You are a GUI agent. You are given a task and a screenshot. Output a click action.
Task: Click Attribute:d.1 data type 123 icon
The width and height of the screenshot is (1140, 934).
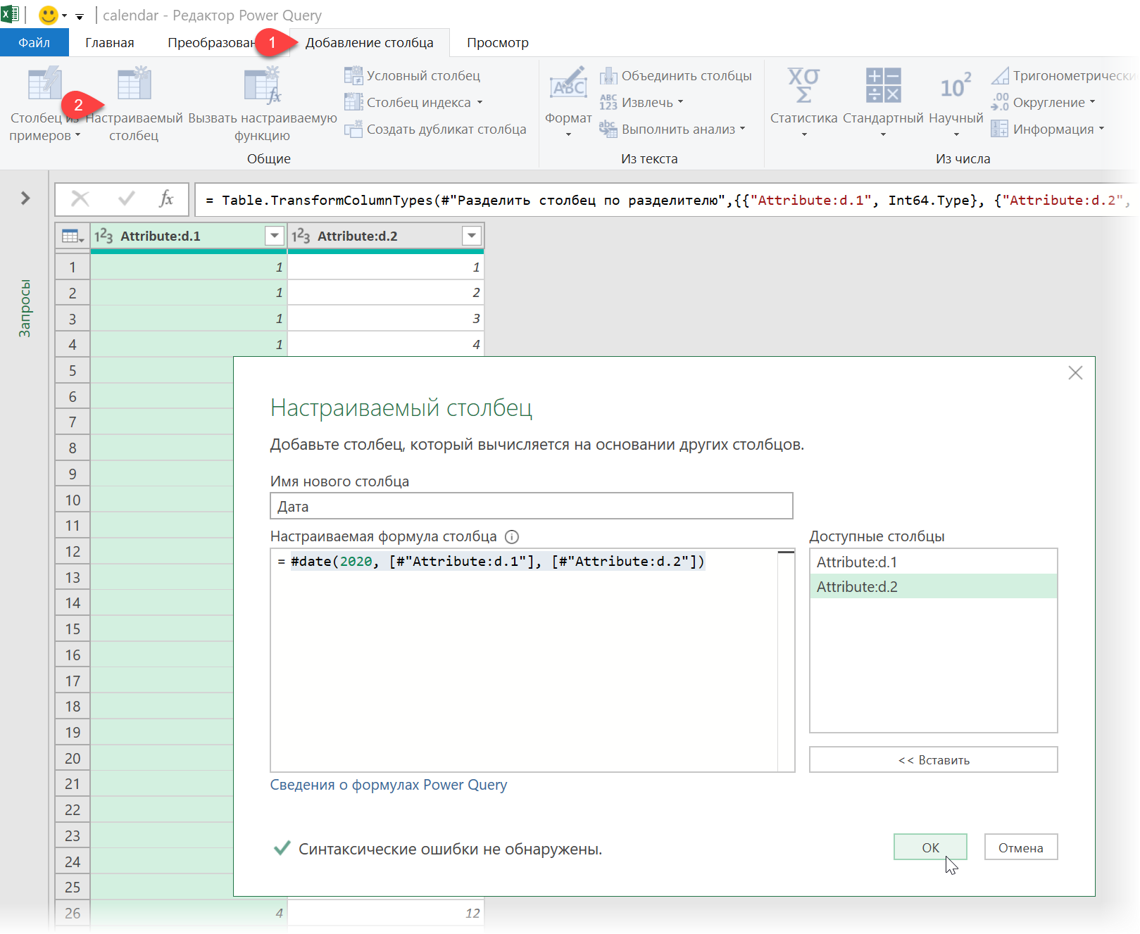[104, 236]
